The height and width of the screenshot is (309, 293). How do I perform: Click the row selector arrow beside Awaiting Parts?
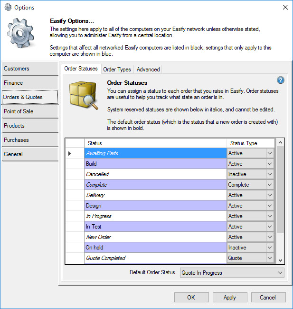click(70, 153)
